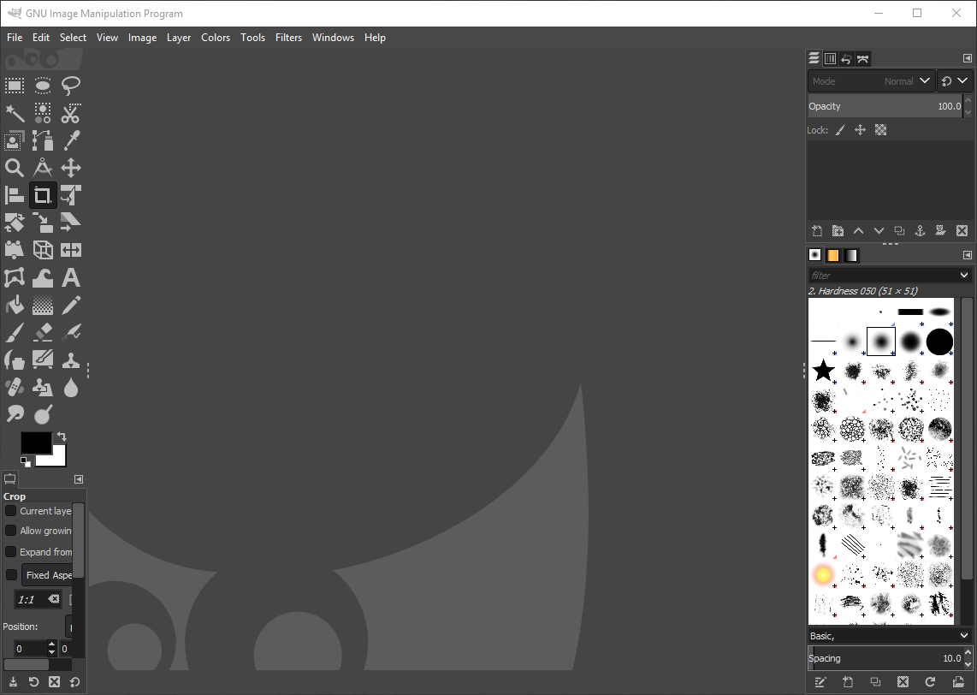
Task: Activate the Zoom magnifier tool
Action: pos(15,169)
